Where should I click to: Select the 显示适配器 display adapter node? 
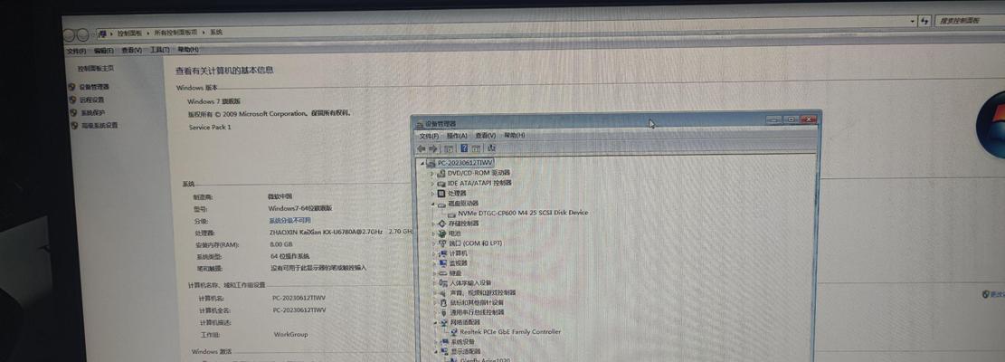point(465,352)
